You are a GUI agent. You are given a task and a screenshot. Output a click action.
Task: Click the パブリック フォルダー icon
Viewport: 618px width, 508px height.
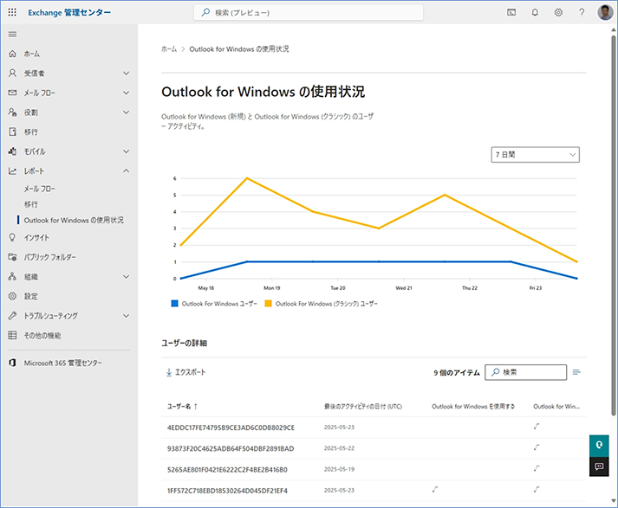tap(13, 257)
